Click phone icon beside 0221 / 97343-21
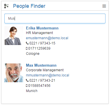 pos(27,80)
